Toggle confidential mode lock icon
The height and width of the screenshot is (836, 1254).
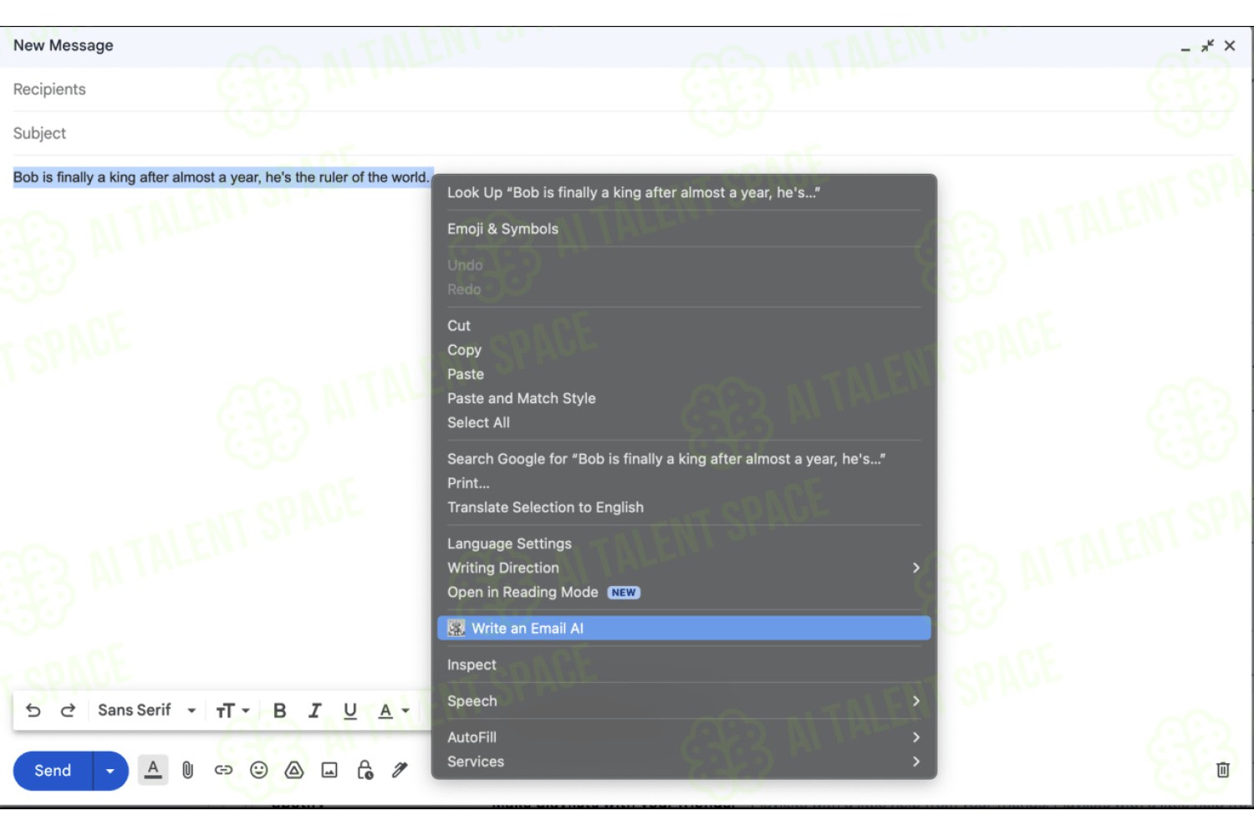pyautogui.click(x=365, y=771)
